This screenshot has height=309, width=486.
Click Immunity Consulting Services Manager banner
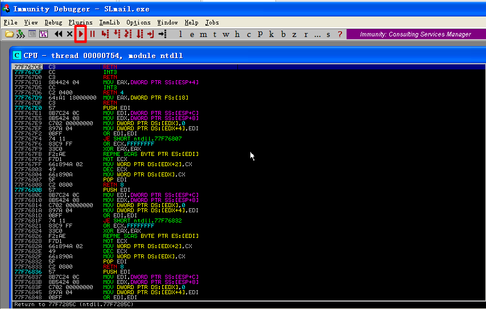(x=416, y=34)
